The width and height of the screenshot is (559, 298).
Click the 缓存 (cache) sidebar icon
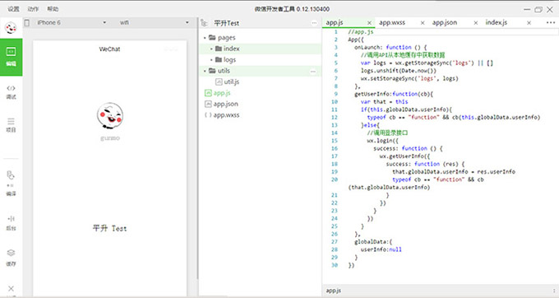11,258
